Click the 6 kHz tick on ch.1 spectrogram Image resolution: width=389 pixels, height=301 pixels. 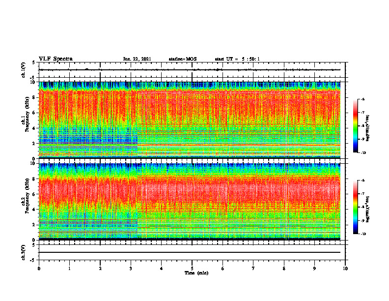[x=34, y=113]
